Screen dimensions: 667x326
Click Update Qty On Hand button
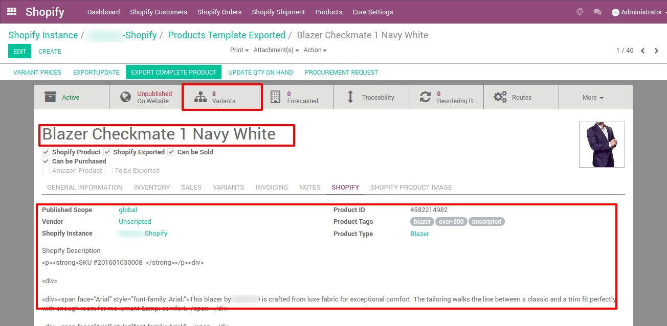(x=260, y=73)
